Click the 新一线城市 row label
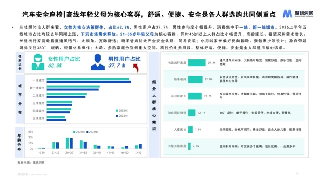Screen dimensions: 323x182 (37, 88)
